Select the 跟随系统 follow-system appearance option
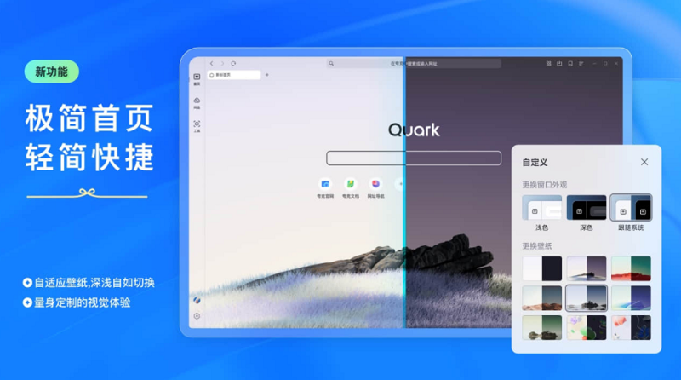This screenshot has width=681, height=380. (x=631, y=209)
